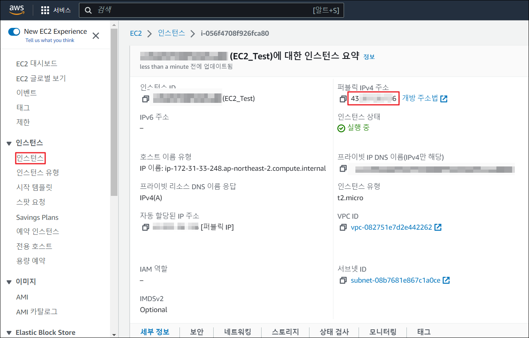Close the sidebar navigation panel

coord(95,36)
